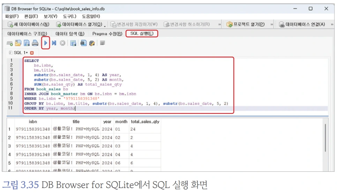The height and width of the screenshot is (193, 337).
Task: Click the title cell in row 5
Action: pos(76,163)
